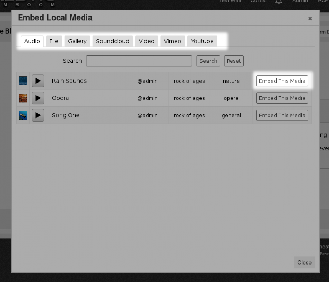Reset the search filter
This screenshot has width=329, height=282.
(234, 61)
